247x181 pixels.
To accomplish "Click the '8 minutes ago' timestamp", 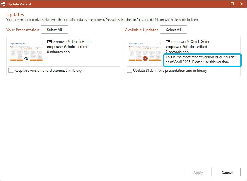I will pos(58,52).
